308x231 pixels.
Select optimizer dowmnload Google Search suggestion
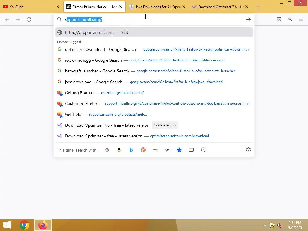click(x=154, y=49)
